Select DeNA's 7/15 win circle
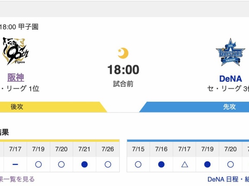Image resolution: width=249 pixels, height=186 pixels. (x=138, y=164)
